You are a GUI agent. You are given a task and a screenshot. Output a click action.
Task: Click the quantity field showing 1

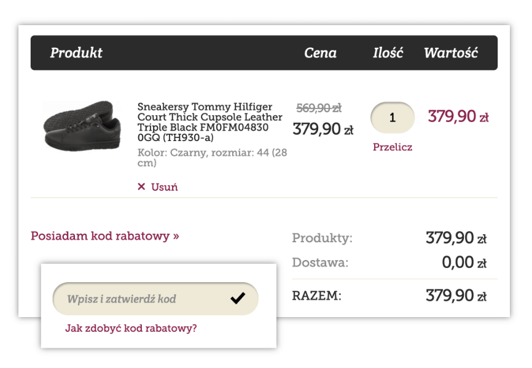click(x=393, y=117)
